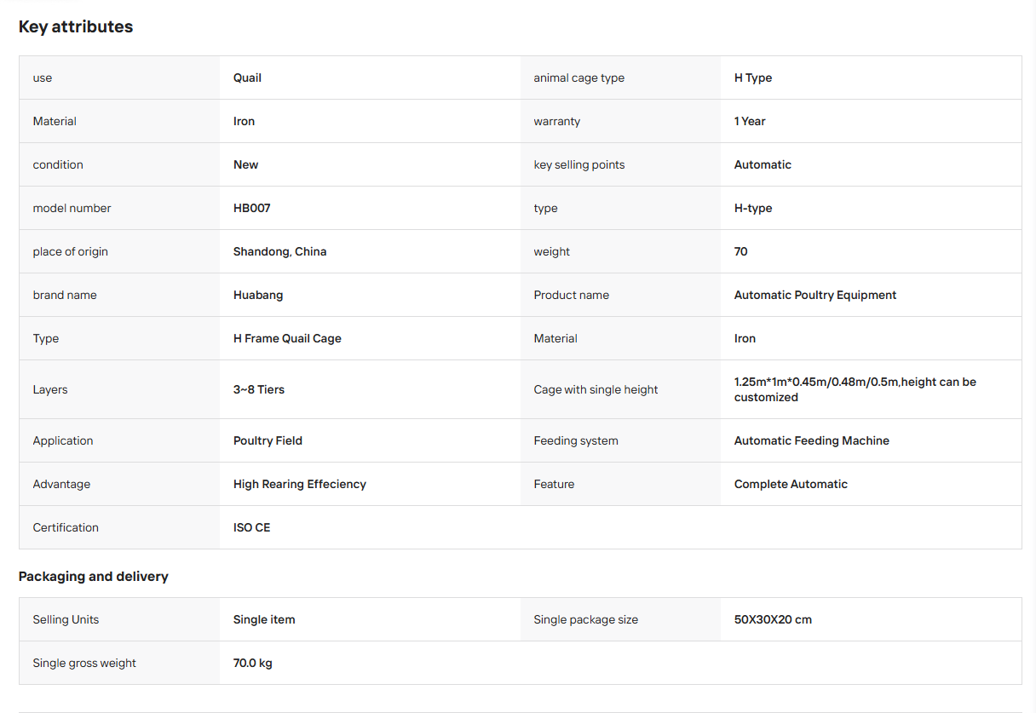The height and width of the screenshot is (713, 1036).
Task: Select the Quail use value
Action: (x=247, y=78)
